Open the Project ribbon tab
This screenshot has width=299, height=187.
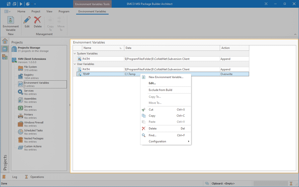click(36, 11)
